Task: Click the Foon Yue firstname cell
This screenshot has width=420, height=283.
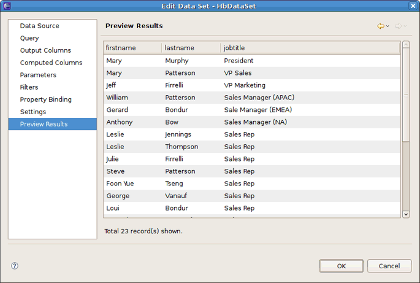Action: pos(120,184)
